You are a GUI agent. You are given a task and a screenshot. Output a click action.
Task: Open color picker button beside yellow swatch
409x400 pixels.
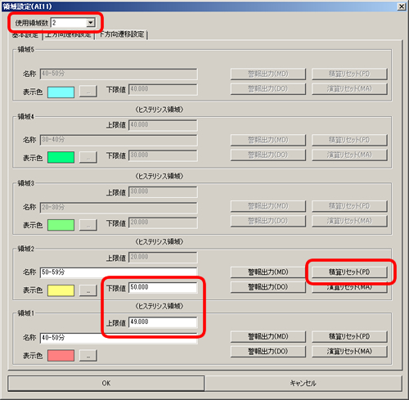pos(88,290)
